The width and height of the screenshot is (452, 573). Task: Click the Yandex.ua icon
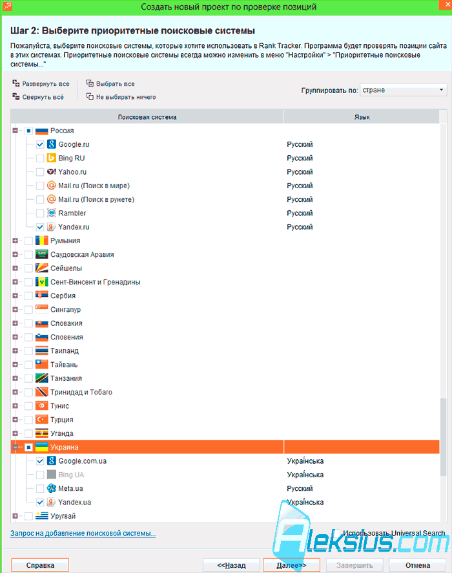tap(52, 502)
